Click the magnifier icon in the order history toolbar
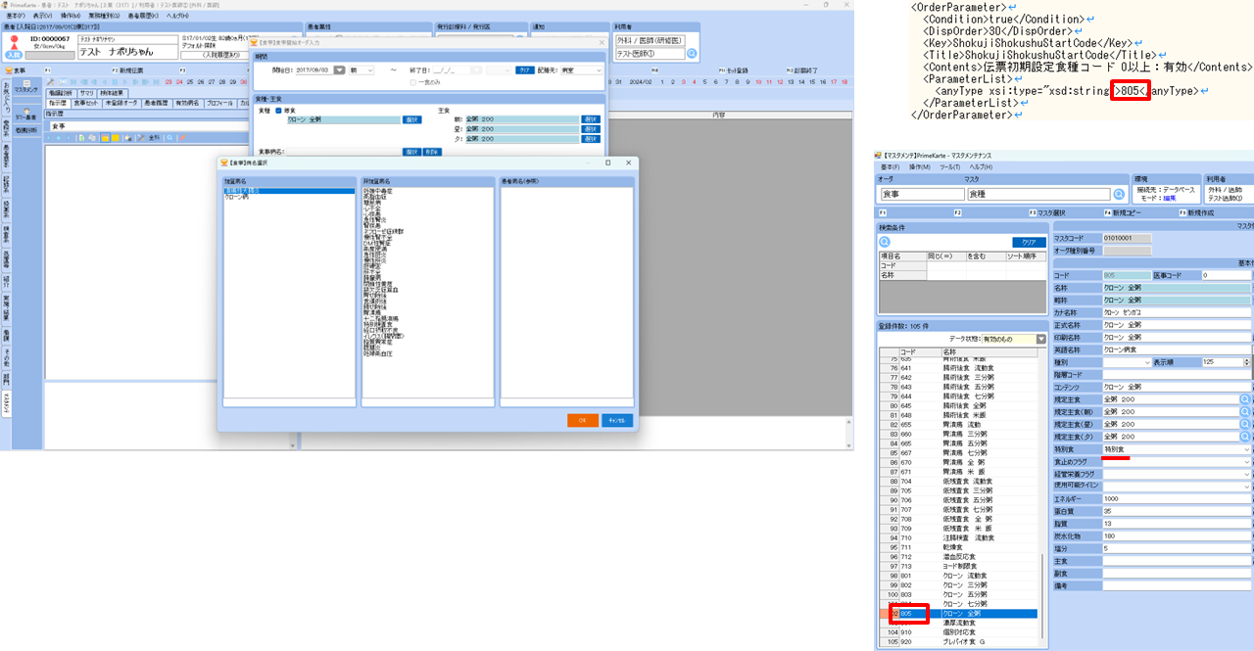The height and width of the screenshot is (651, 1254). (x=171, y=138)
